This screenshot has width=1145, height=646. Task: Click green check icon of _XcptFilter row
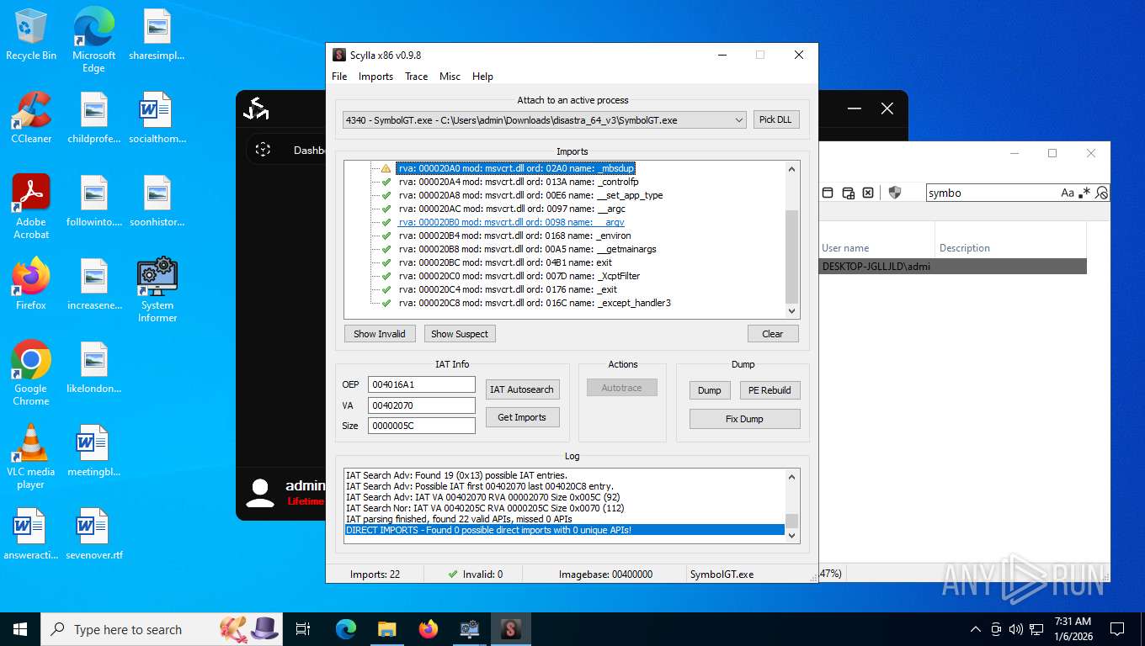[x=386, y=276]
